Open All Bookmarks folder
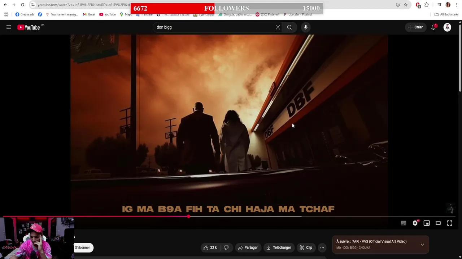Viewport: 462px width, 259px height. tap(446, 14)
